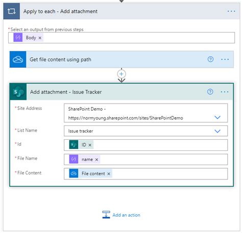This screenshot has height=233, width=242.
Task: Click the Add an action icon
Action: pyautogui.click(x=106, y=215)
